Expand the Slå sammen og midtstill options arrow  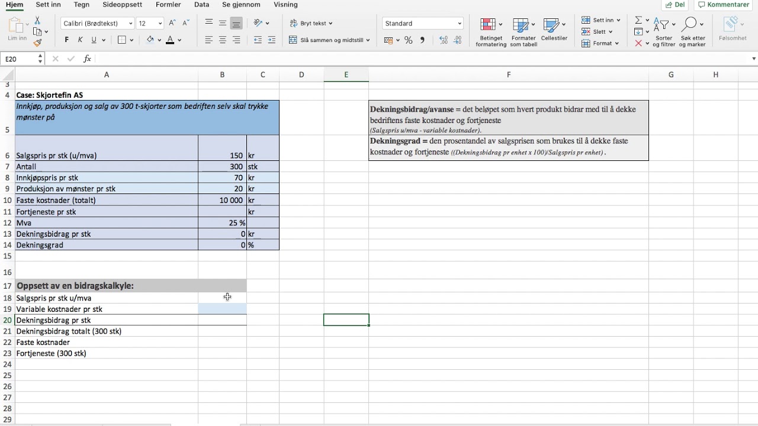click(x=368, y=40)
